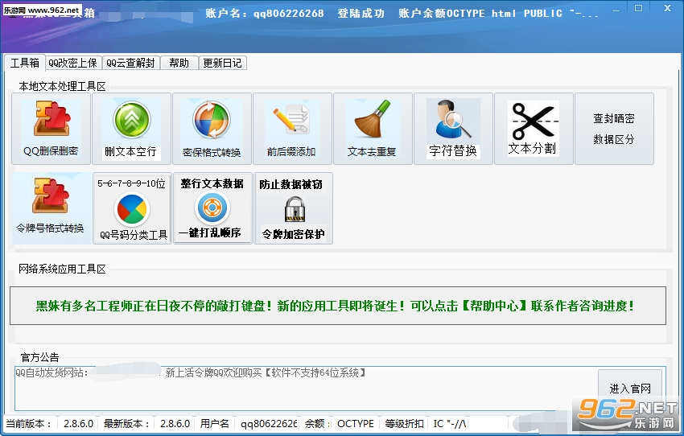
Task: Open 字符替换 search person tool
Action: click(453, 129)
